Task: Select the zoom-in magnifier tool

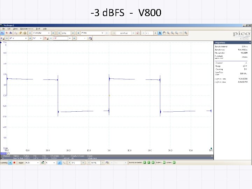Action: [168, 33]
